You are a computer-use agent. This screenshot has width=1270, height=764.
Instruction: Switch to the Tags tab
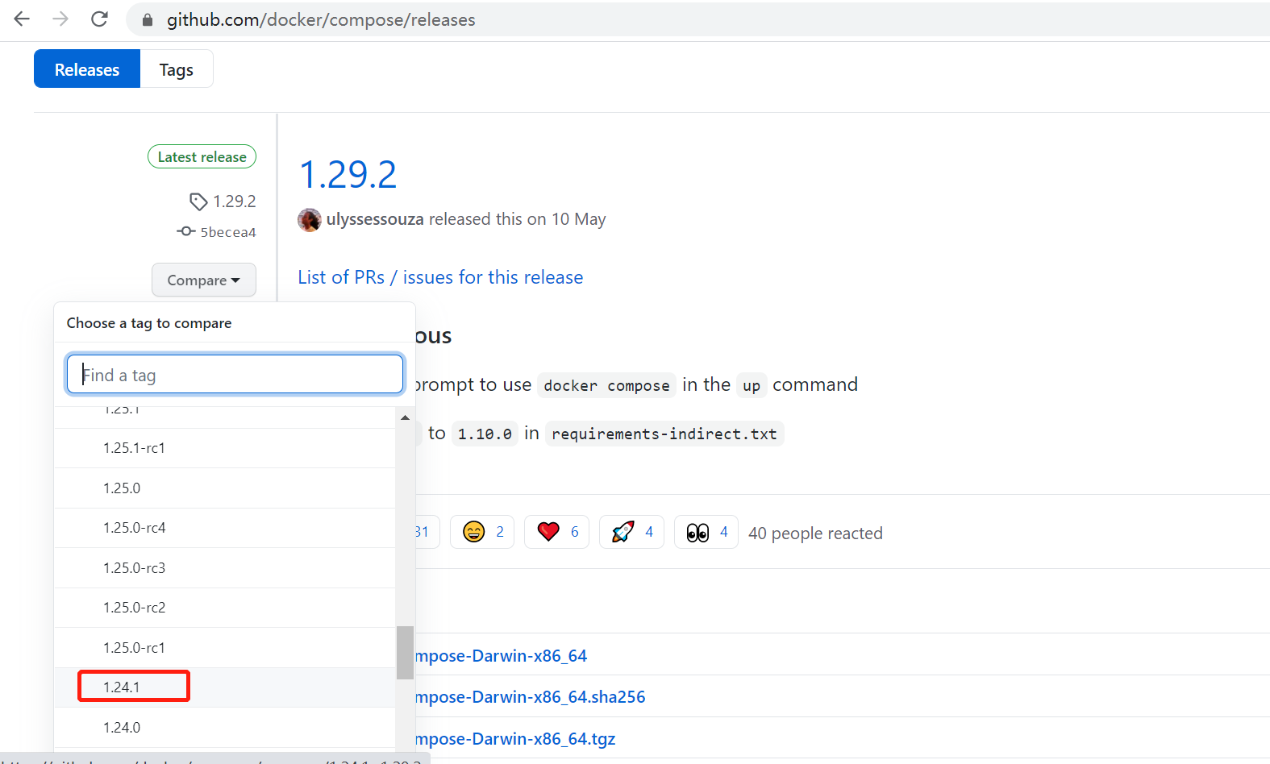click(177, 69)
